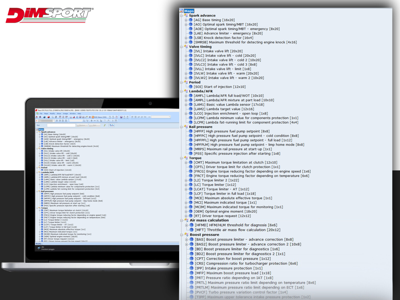The width and height of the screenshot is (400, 300).
Task: Open the empty dropdown in top toolbar
Action: point(161,117)
